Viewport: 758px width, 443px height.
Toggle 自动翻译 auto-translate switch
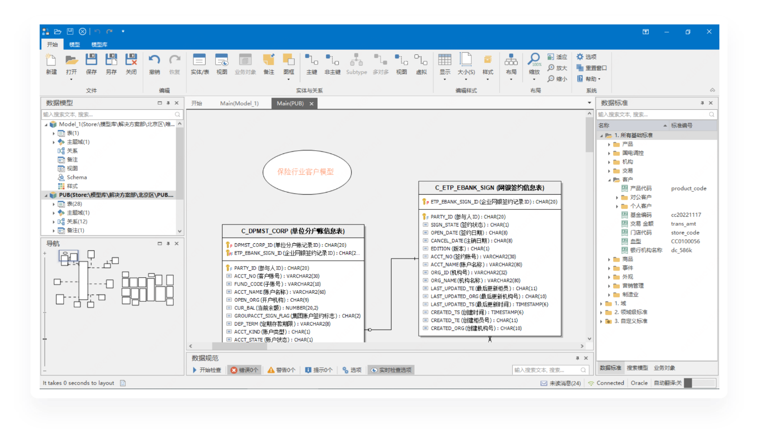click(x=700, y=383)
